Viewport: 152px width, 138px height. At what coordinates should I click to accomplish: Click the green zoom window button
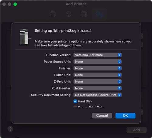tap(15, 4)
